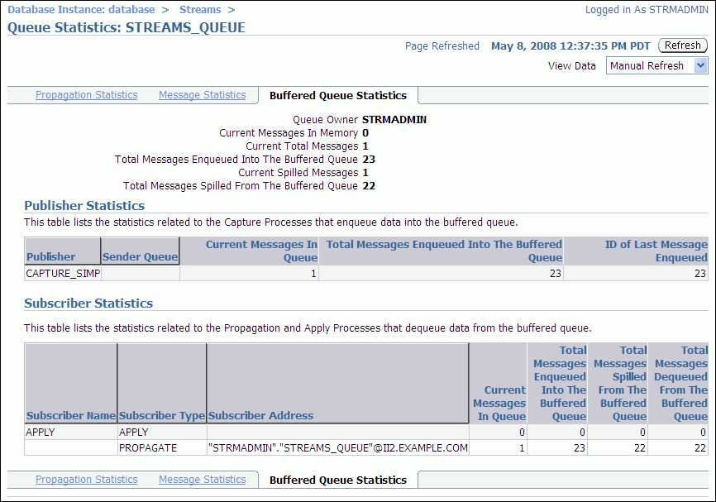Sort the Subscriber Name column
The height and width of the screenshot is (502, 716).
point(70,418)
